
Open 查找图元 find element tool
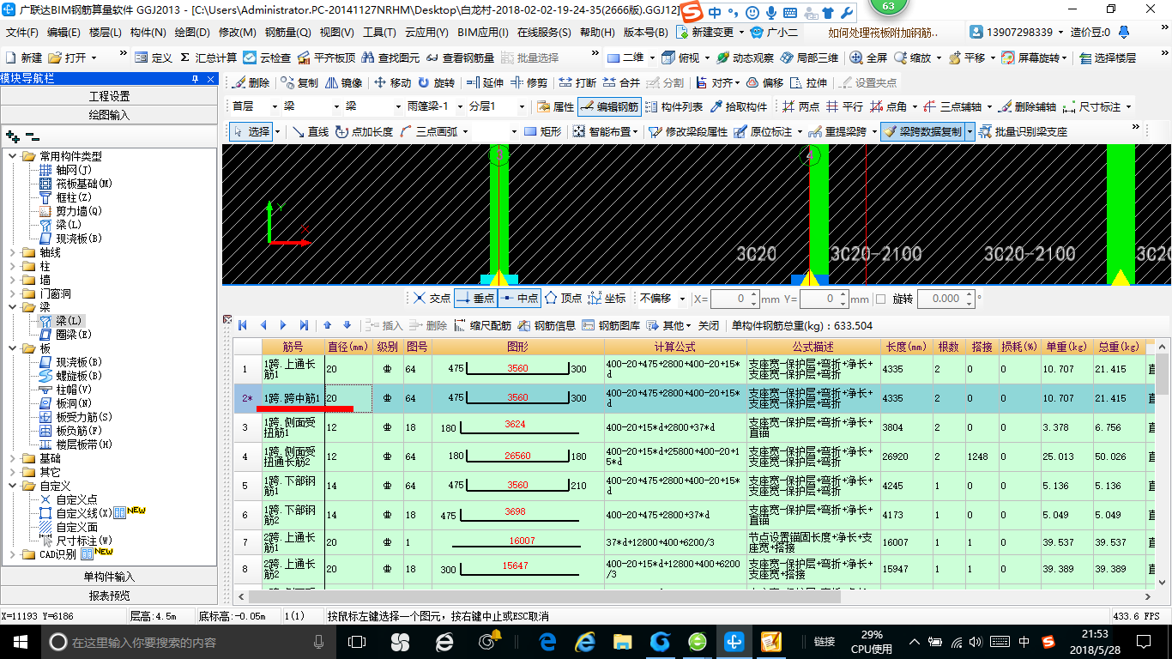[x=390, y=57]
